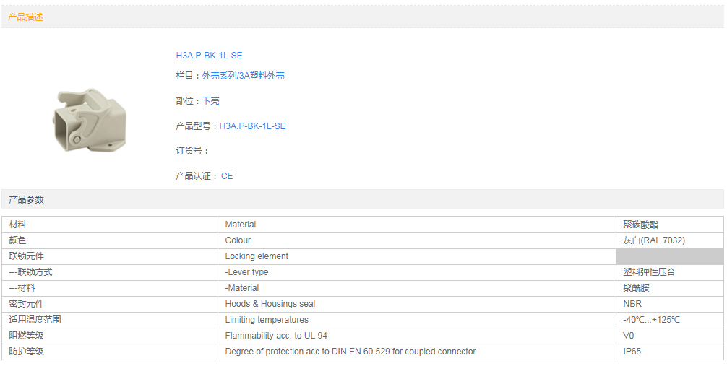Click the 产品描述 section header
This screenshot has height=366, width=727.
click(x=25, y=17)
